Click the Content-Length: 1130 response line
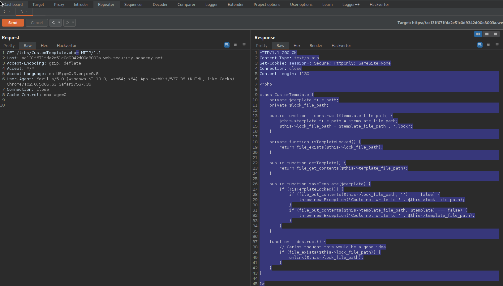The image size is (503, 286). point(284,74)
